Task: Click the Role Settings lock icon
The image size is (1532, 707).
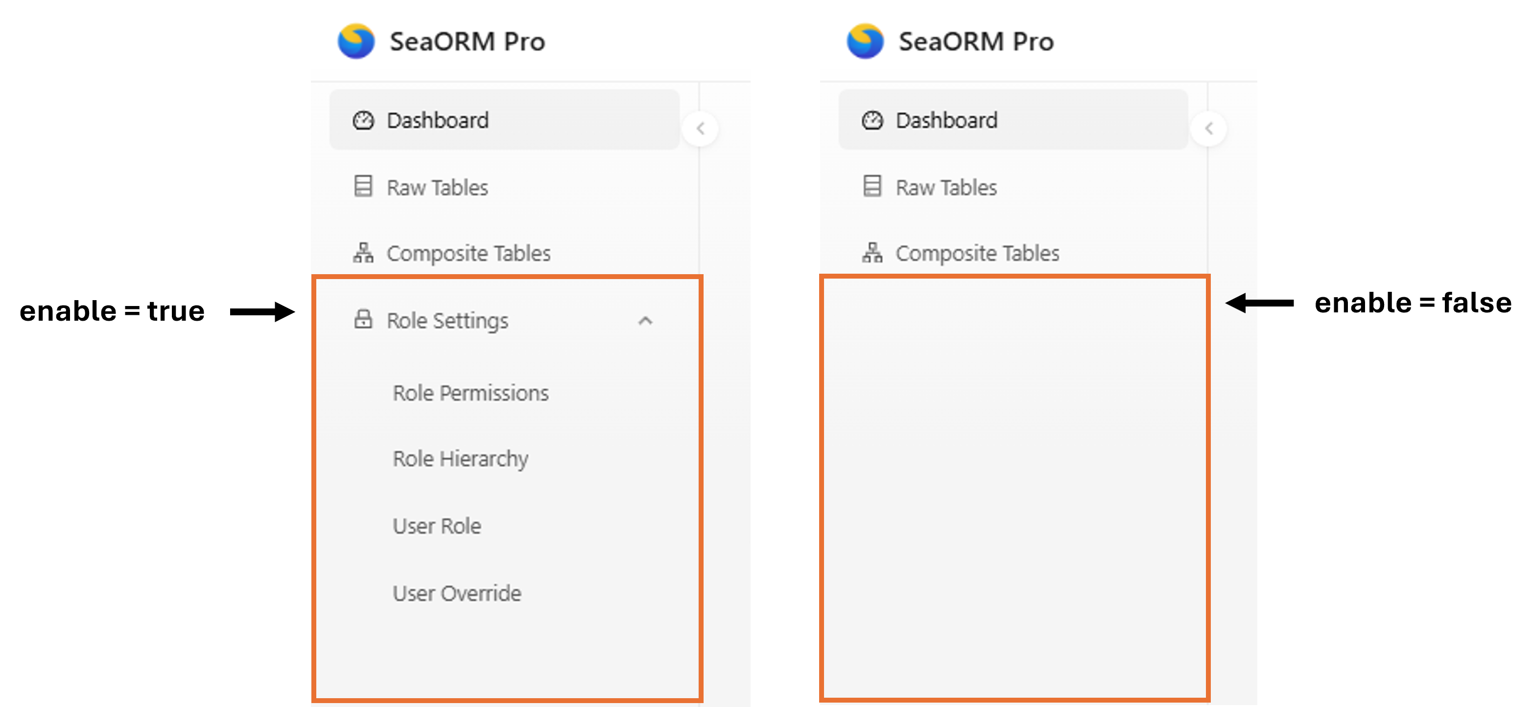Action: click(x=363, y=319)
